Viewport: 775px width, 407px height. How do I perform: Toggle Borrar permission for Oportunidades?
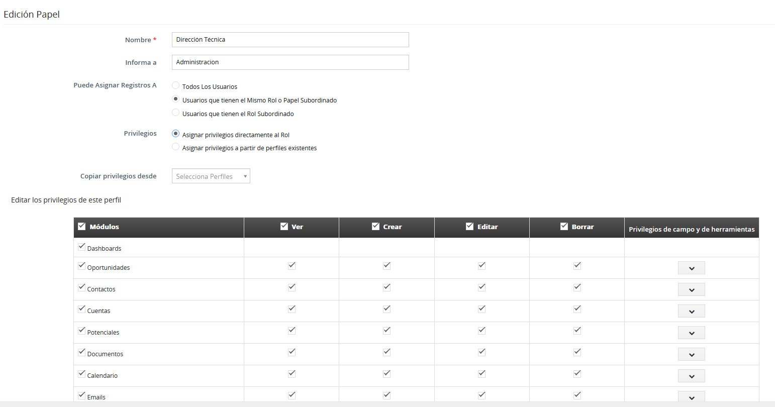[x=577, y=266]
